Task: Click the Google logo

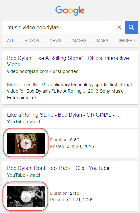Action: (70, 10)
